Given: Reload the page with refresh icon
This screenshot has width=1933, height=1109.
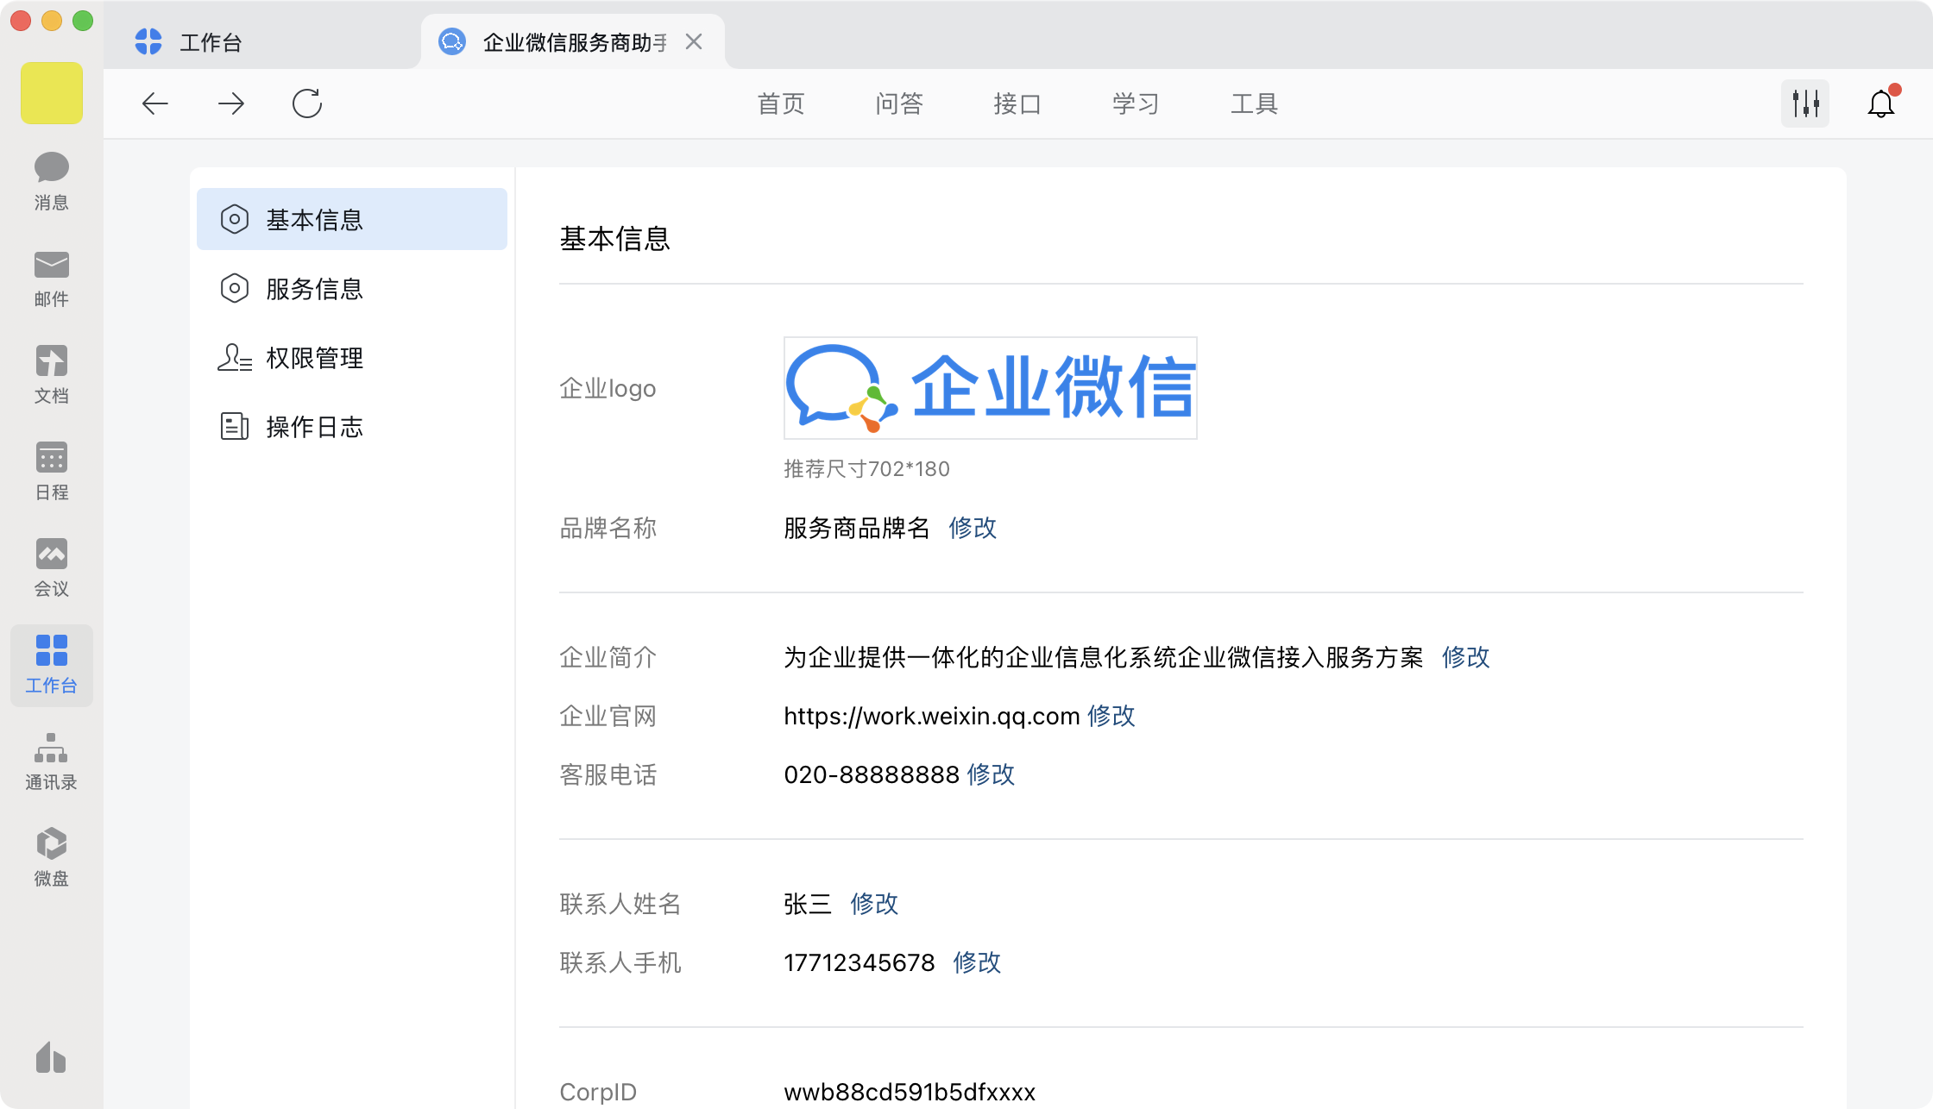Looking at the screenshot, I should [306, 103].
